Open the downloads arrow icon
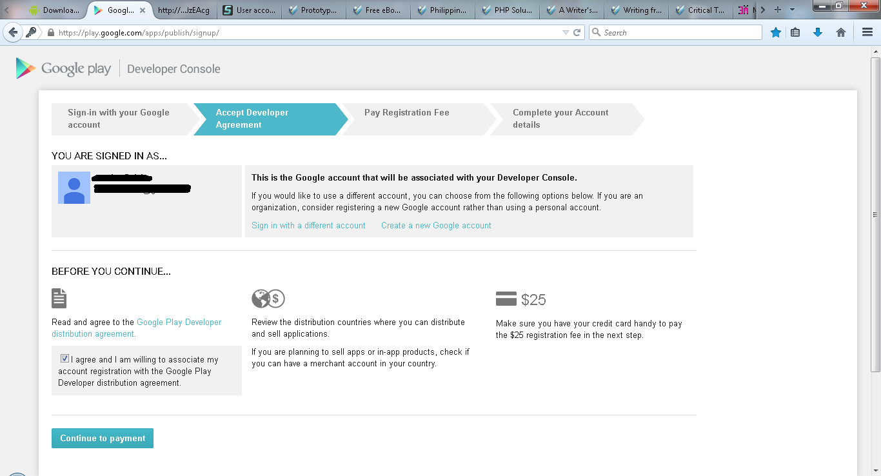Viewport: 881px width, 476px height. pos(818,32)
